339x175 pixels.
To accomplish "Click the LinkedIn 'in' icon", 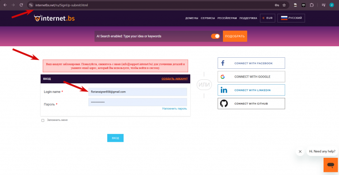I will (x=224, y=90).
